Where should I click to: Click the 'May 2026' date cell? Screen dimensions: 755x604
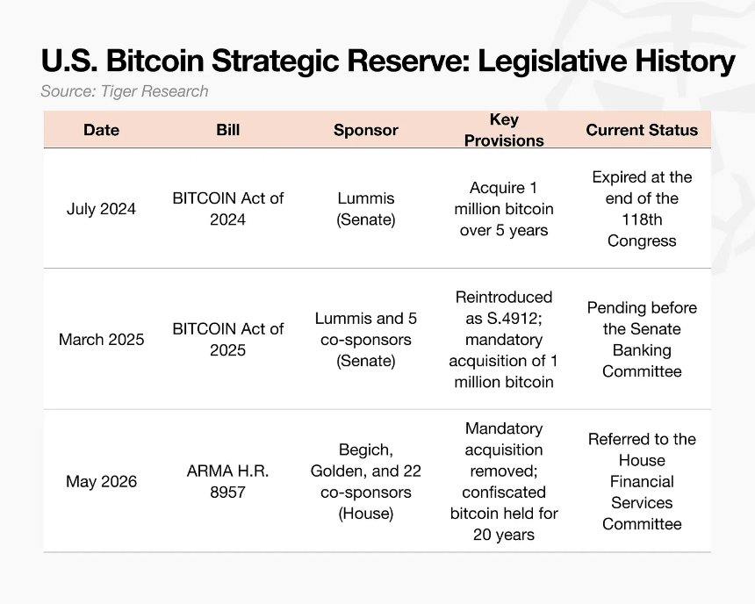[101, 481]
